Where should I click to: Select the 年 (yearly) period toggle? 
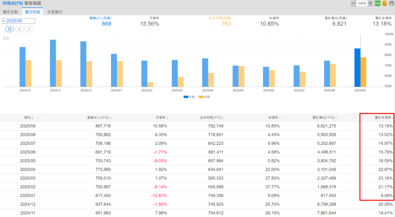coord(29,29)
